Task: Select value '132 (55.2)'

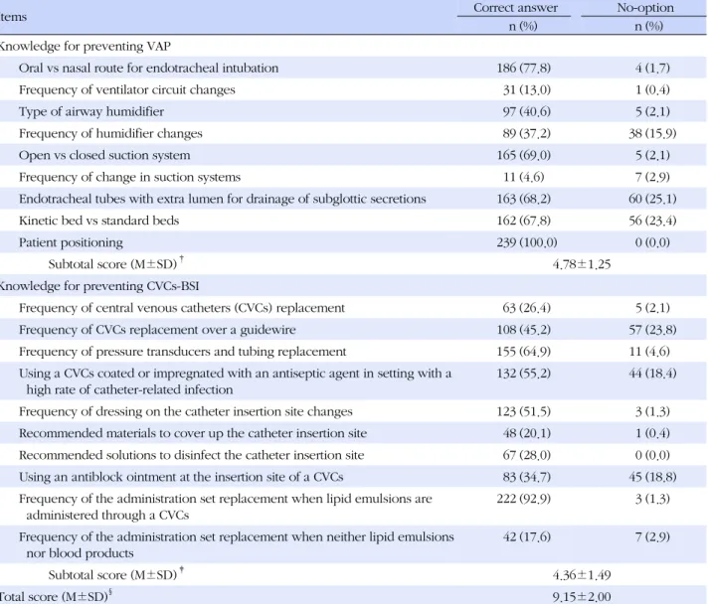Action: point(523,374)
